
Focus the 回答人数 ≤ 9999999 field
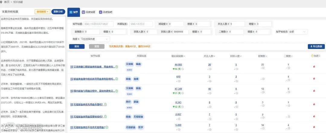pyautogui.click(x=181, y=32)
